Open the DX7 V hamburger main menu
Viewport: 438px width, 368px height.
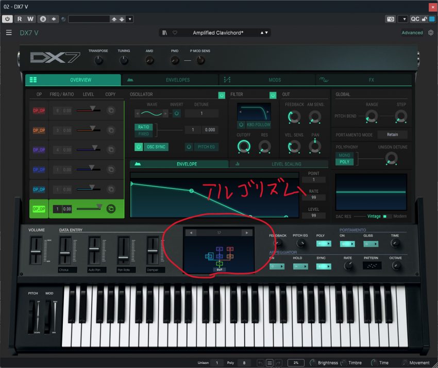click(x=9, y=32)
